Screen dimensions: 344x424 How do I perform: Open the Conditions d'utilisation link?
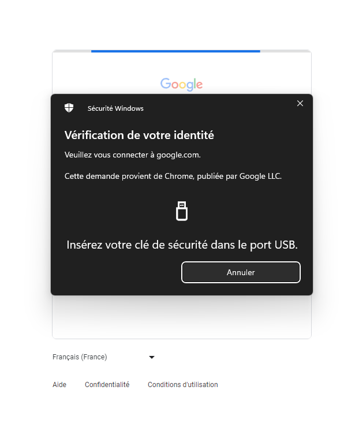point(183,385)
